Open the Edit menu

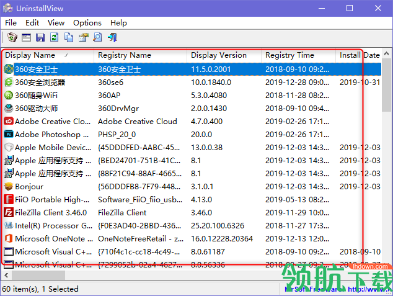point(32,23)
